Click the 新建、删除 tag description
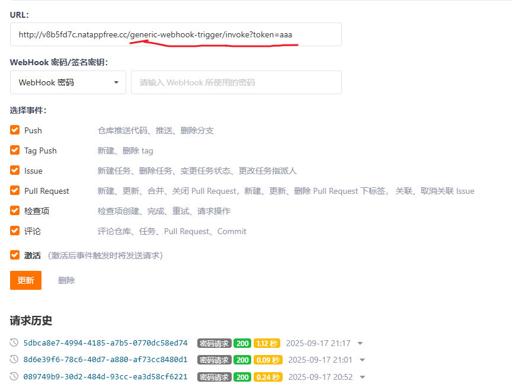This screenshot has height=387, width=512. [x=126, y=151]
